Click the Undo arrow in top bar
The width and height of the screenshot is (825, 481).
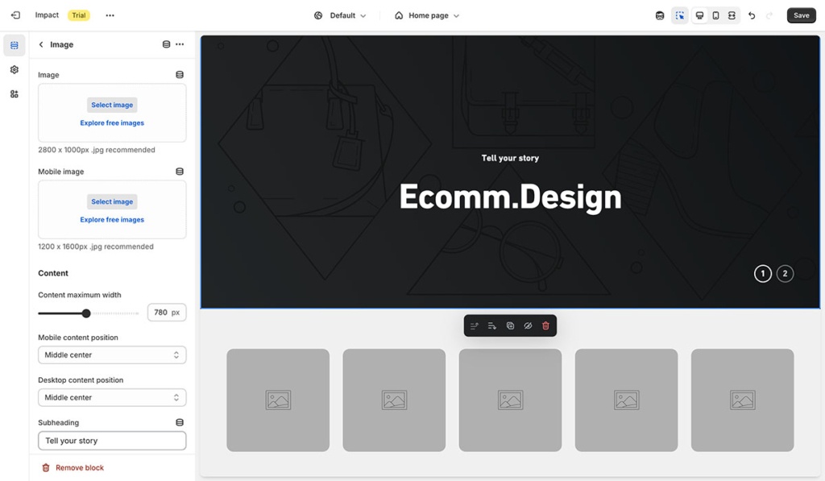pyautogui.click(x=751, y=15)
